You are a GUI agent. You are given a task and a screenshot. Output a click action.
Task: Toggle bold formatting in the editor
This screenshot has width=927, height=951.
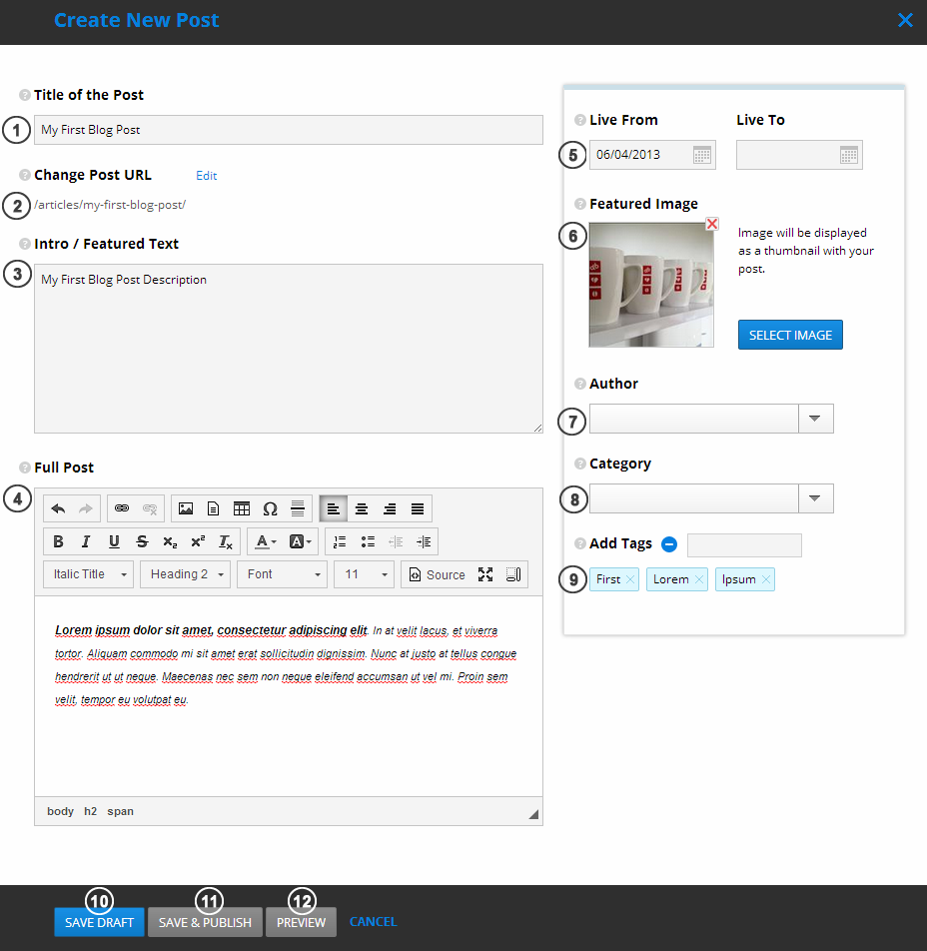(58, 540)
